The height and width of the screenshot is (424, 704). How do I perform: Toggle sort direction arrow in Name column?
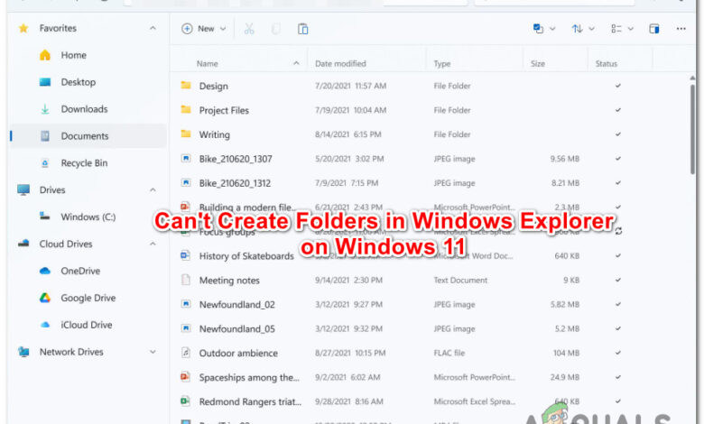pyautogui.click(x=296, y=63)
